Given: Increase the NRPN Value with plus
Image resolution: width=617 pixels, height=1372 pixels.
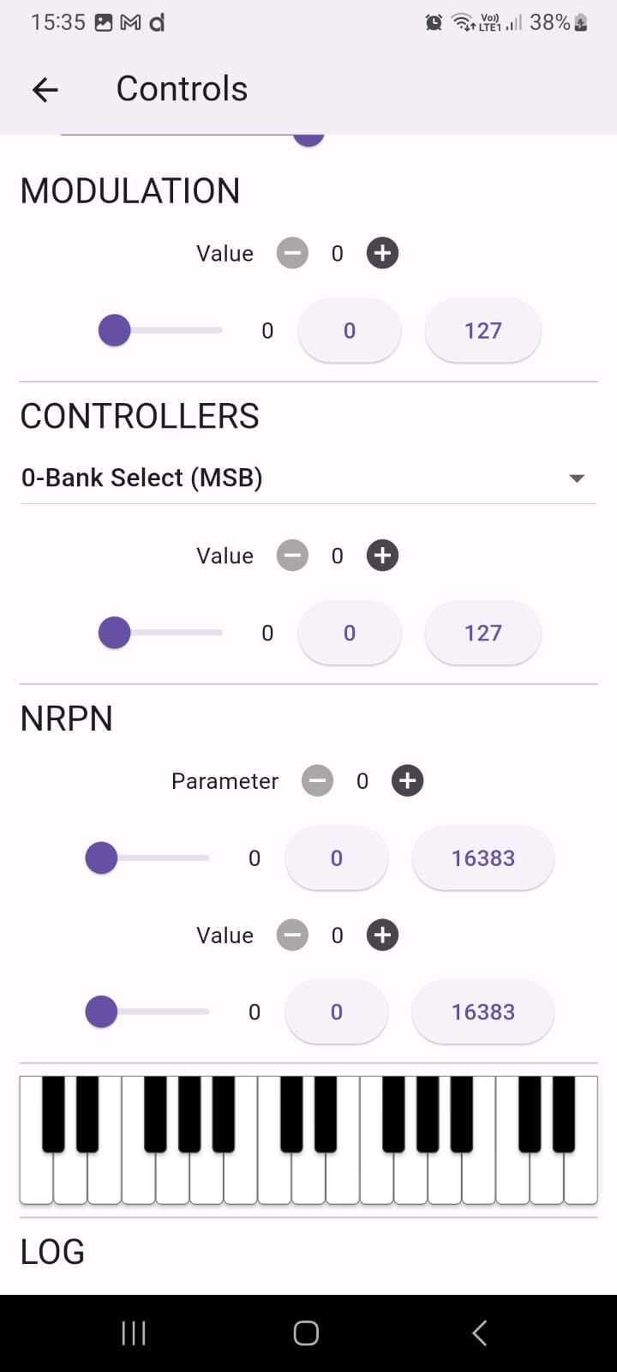Looking at the screenshot, I should point(382,935).
